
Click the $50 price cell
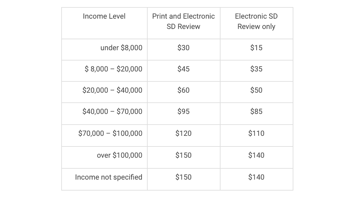[x=256, y=90]
